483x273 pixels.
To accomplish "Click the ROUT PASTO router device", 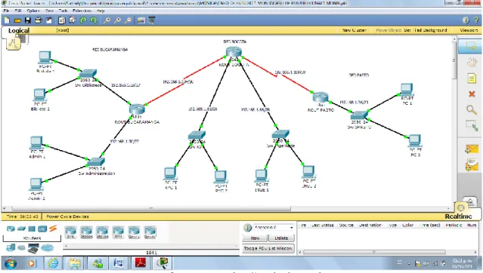I will 320,97.
